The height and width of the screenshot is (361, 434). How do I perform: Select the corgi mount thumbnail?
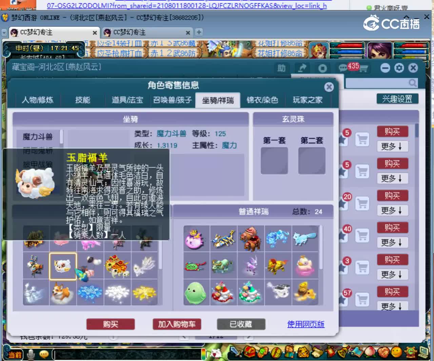63,293
